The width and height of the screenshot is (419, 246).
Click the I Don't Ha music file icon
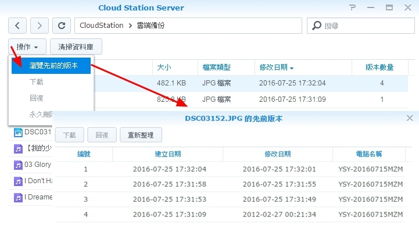click(x=18, y=181)
